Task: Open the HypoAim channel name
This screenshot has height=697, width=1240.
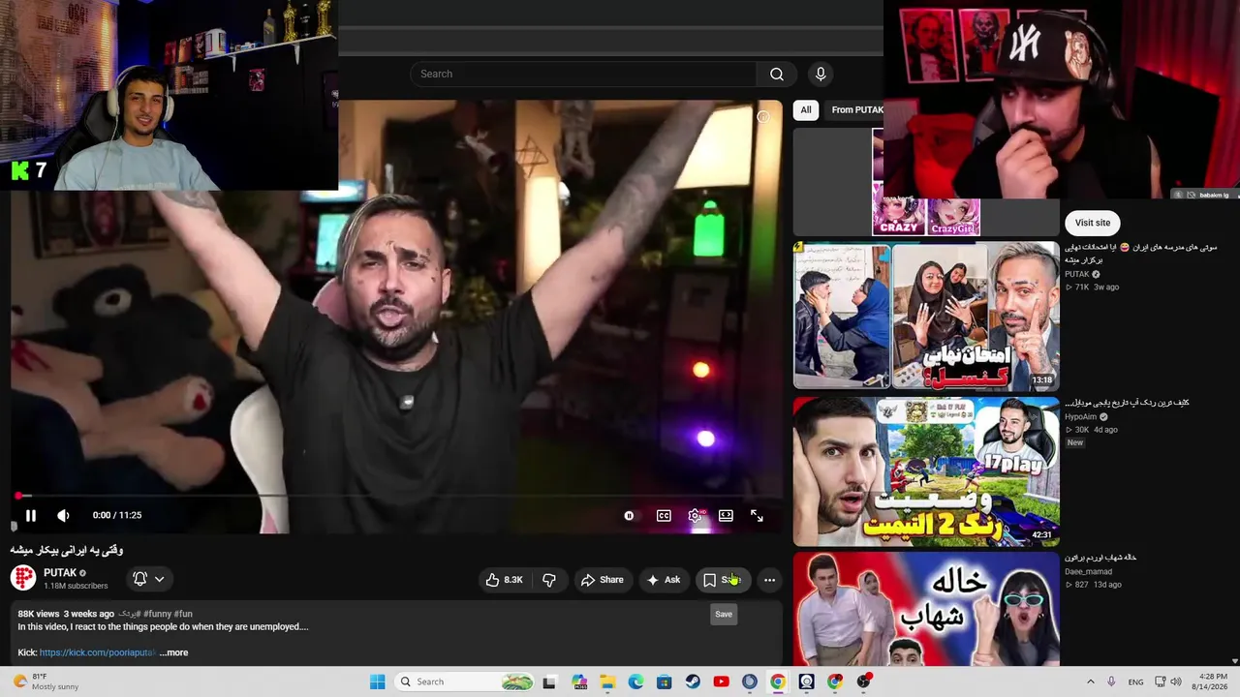Action: coord(1081,417)
